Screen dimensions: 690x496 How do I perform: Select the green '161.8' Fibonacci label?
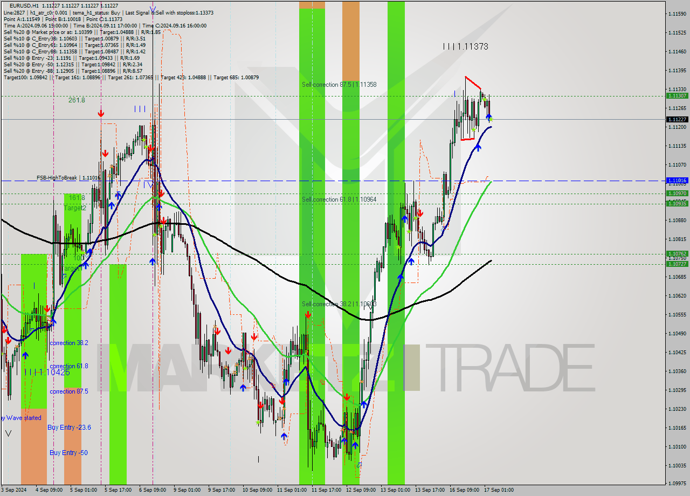click(77, 198)
